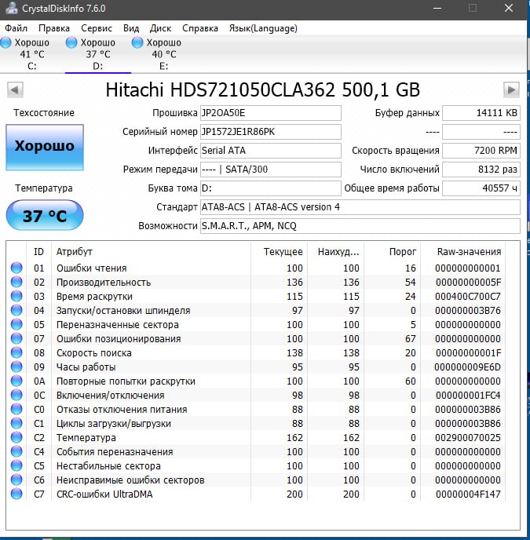
Task: Click status orb for CRC-ошибки UltraDMA row
Action: [x=16, y=494]
